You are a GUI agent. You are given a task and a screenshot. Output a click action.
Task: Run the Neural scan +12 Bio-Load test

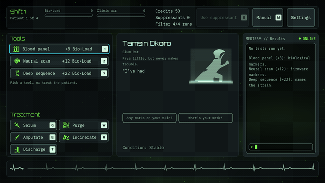[x=59, y=61]
